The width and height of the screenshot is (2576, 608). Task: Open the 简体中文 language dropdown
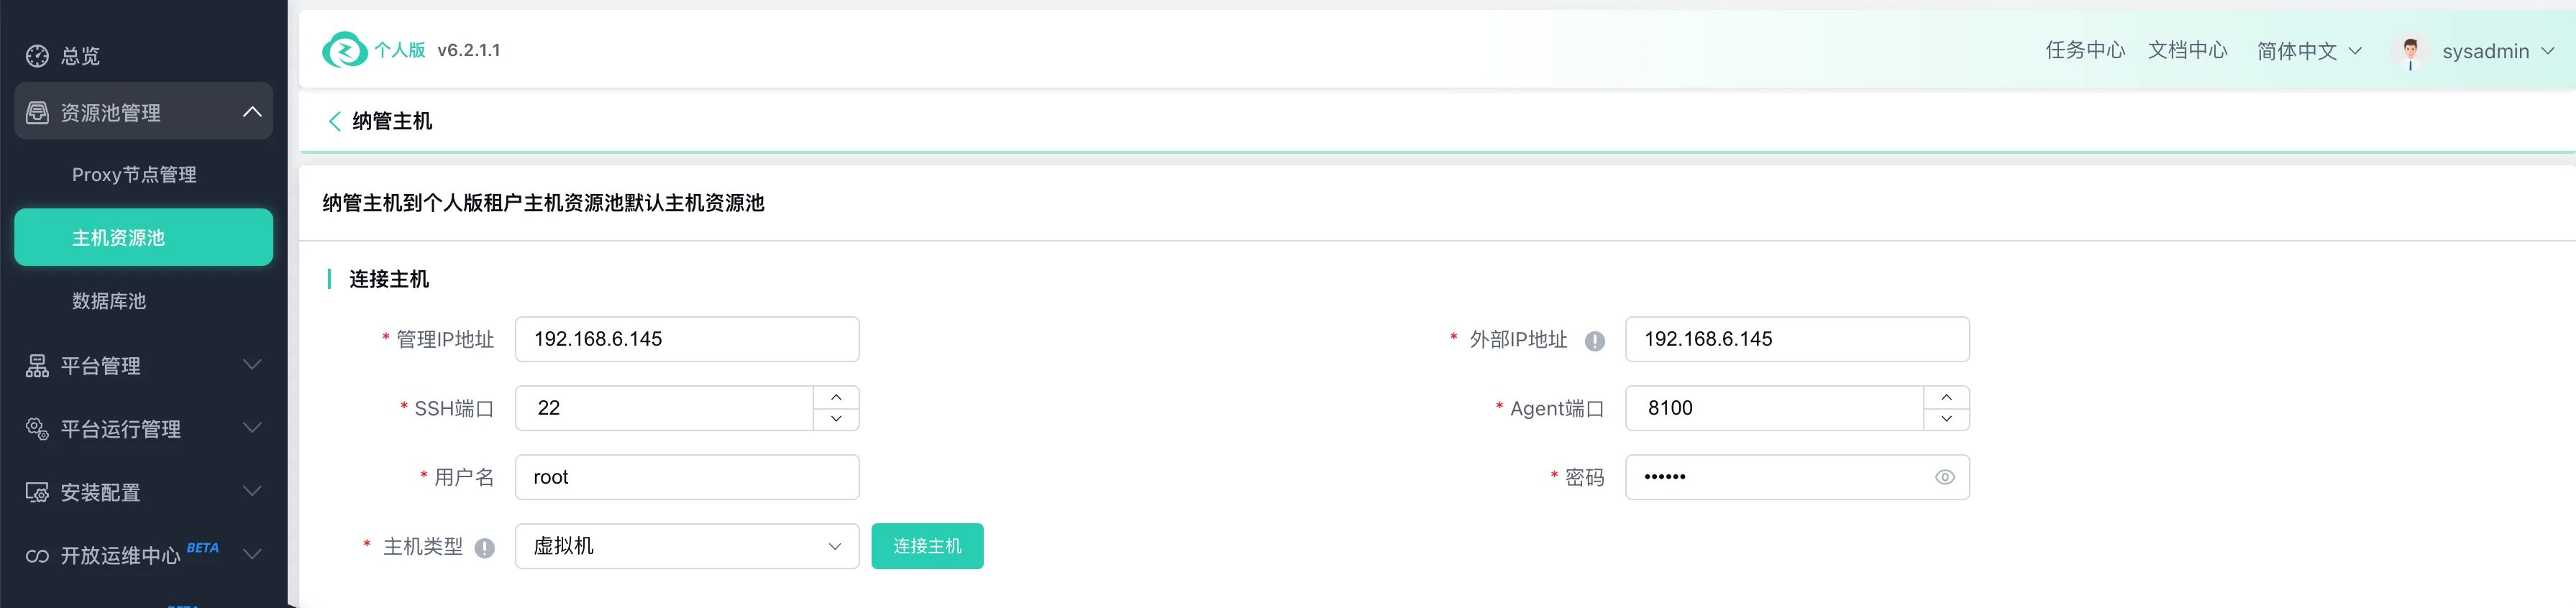[2309, 51]
